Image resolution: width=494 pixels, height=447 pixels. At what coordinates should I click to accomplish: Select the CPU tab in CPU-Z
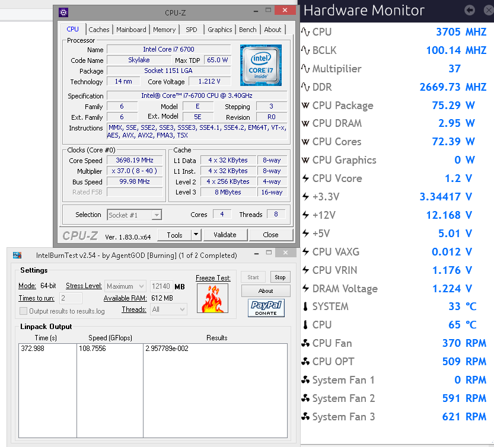pyautogui.click(x=72, y=29)
